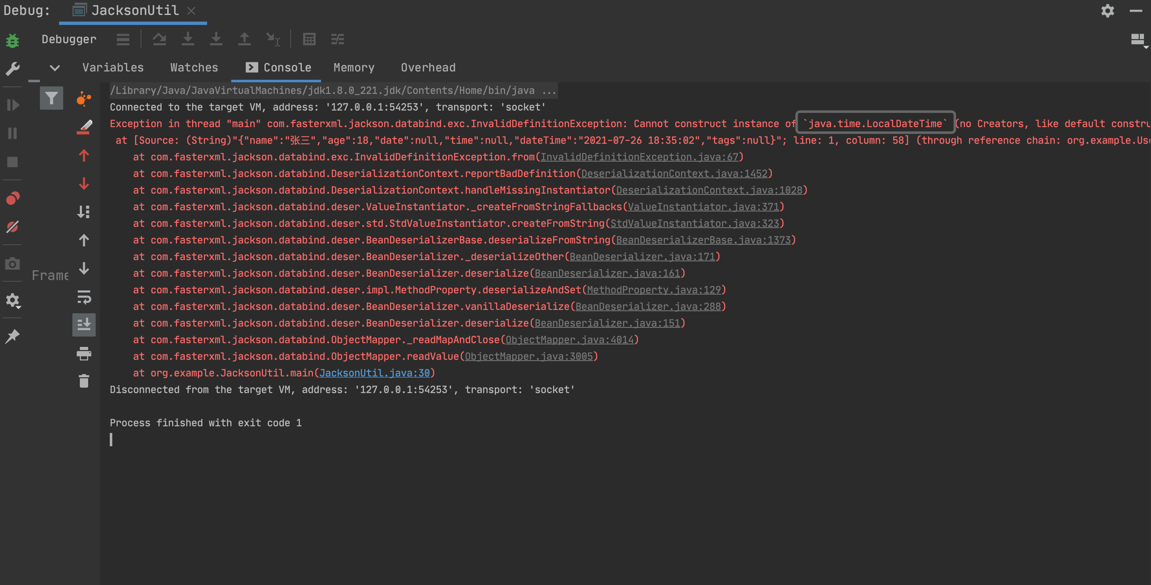Expand the folded java command line ellipsis
Viewport: 1151px width, 585px height.
pos(549,91)
